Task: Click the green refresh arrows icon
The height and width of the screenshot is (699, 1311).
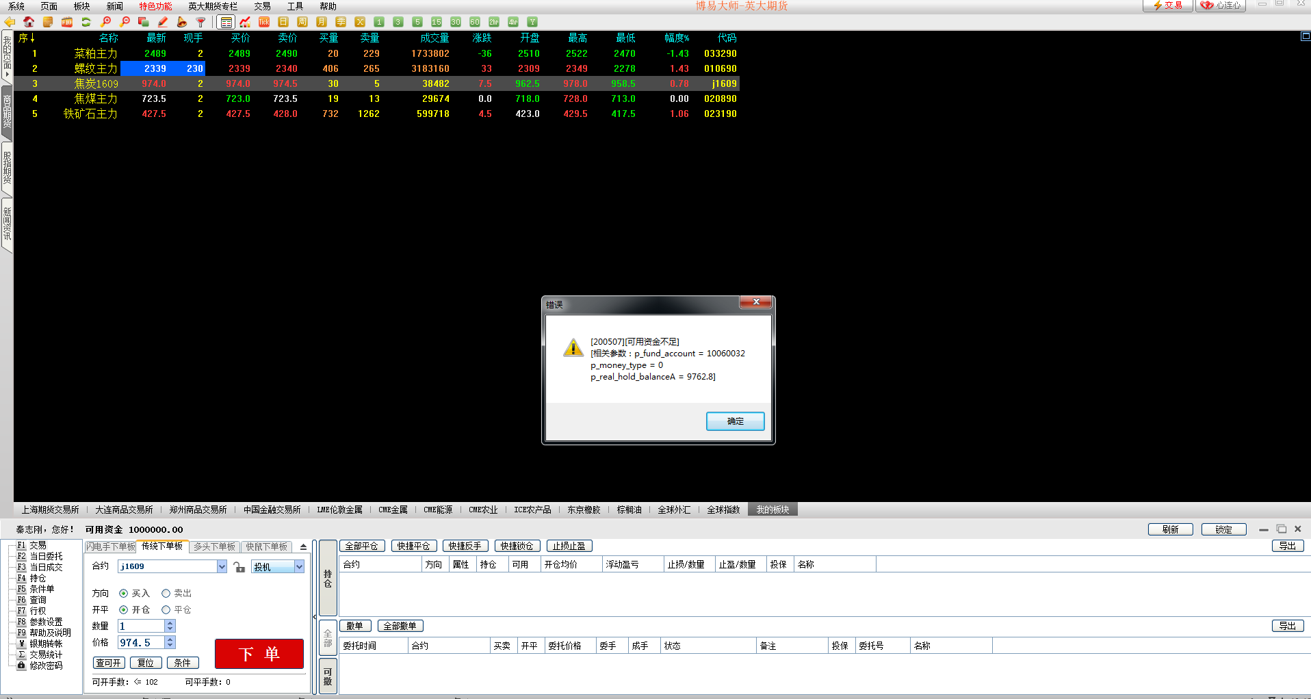Action: tap(86, 22)
